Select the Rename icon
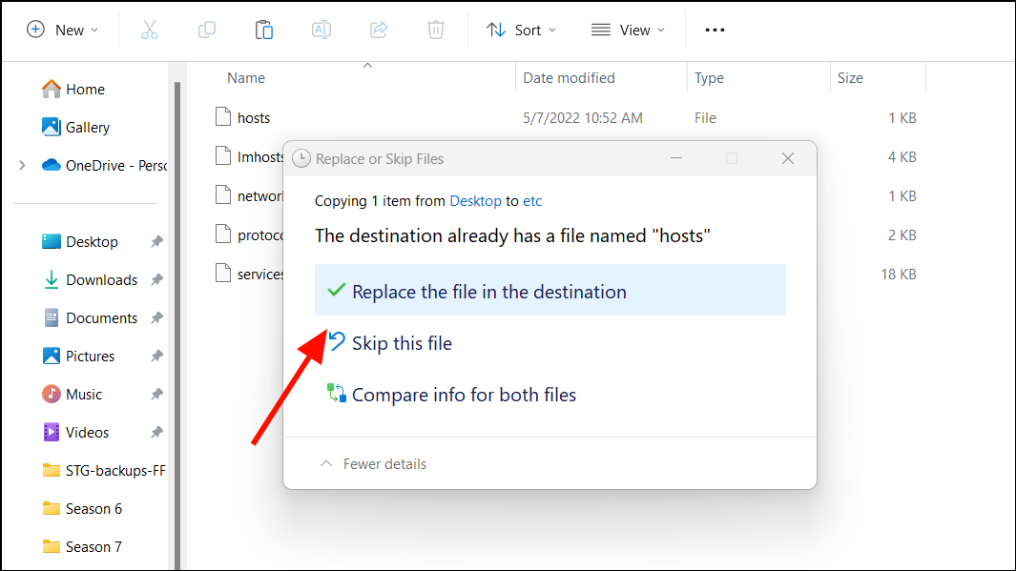 [321, 30]
